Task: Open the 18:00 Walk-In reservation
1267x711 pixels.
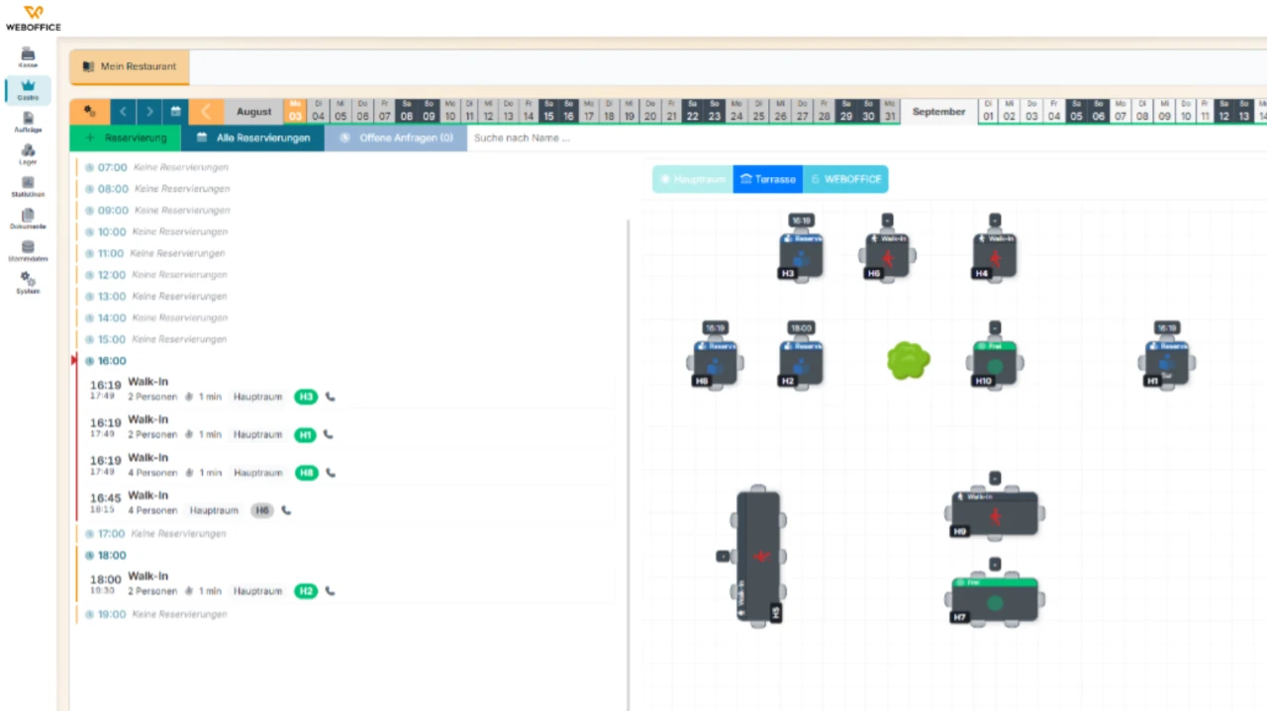Action: click(346, 583)
